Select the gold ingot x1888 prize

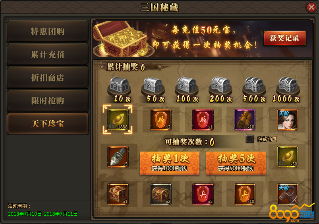118,120
